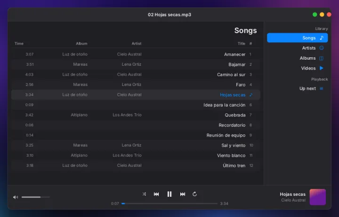Select the playing song Hojas secas
339x217 pixels.
tap(136, 95)
